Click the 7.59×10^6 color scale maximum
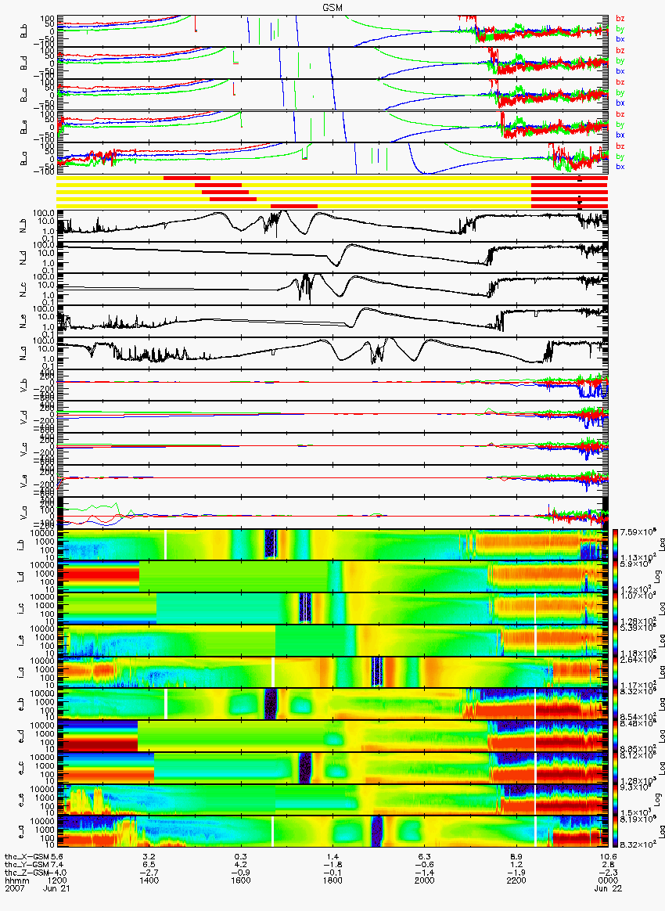 (x=638, y=531)
